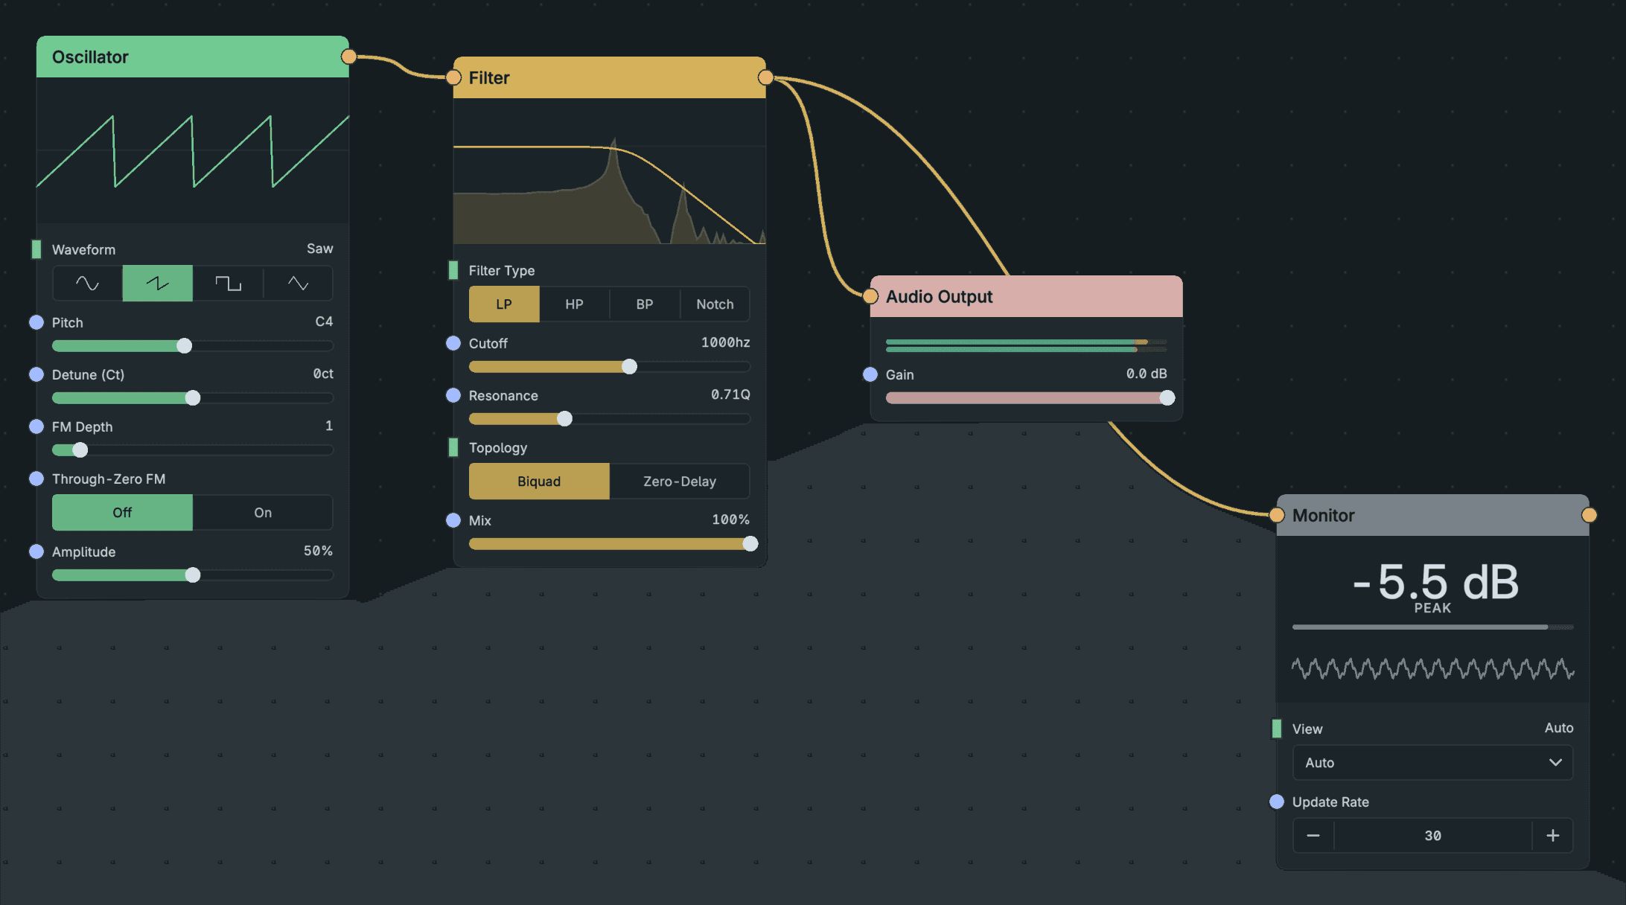The height and width of the screenshot is (905, 1626).
Task: Select Notch filter type
Action: 715,304
